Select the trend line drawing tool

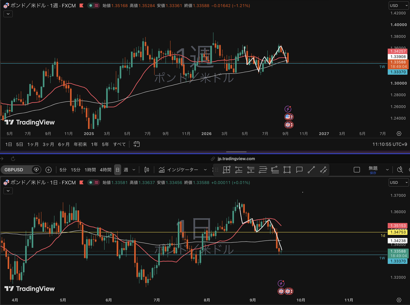(x=311, y=170)
